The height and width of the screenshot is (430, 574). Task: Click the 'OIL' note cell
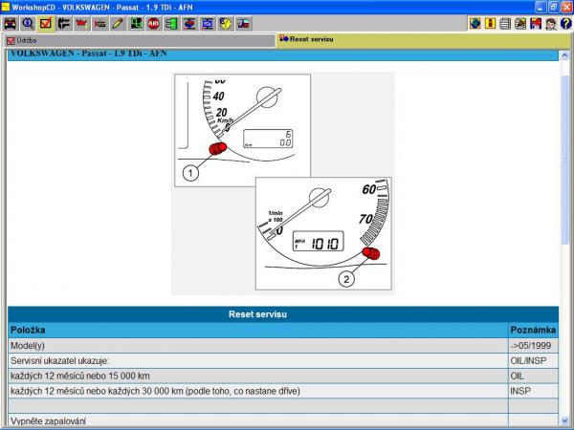534,376
